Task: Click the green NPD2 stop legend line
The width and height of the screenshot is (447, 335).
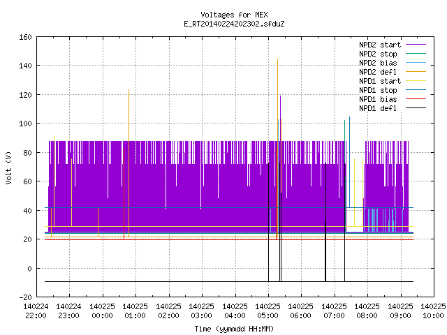Action: (x=416, y=53)
